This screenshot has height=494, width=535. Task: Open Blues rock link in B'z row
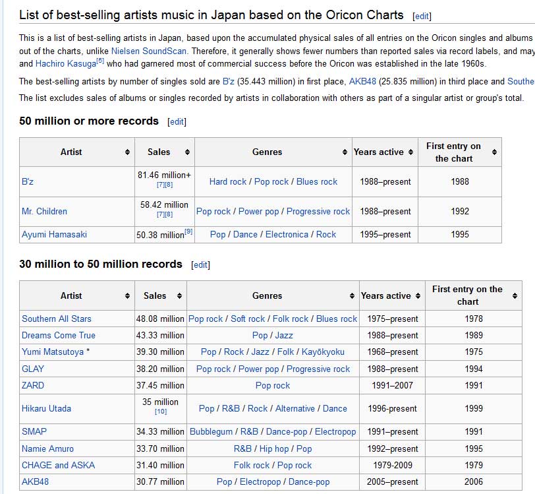[x=317, y=181]
